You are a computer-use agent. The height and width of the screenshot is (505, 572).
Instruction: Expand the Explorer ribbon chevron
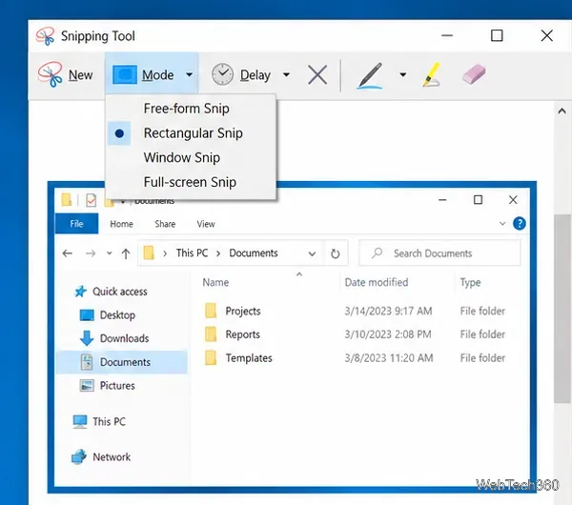tap(502, 224)
